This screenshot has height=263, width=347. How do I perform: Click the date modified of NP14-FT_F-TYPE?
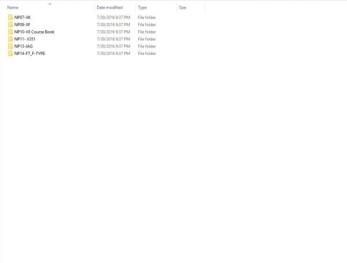click(x=113, y=53)
